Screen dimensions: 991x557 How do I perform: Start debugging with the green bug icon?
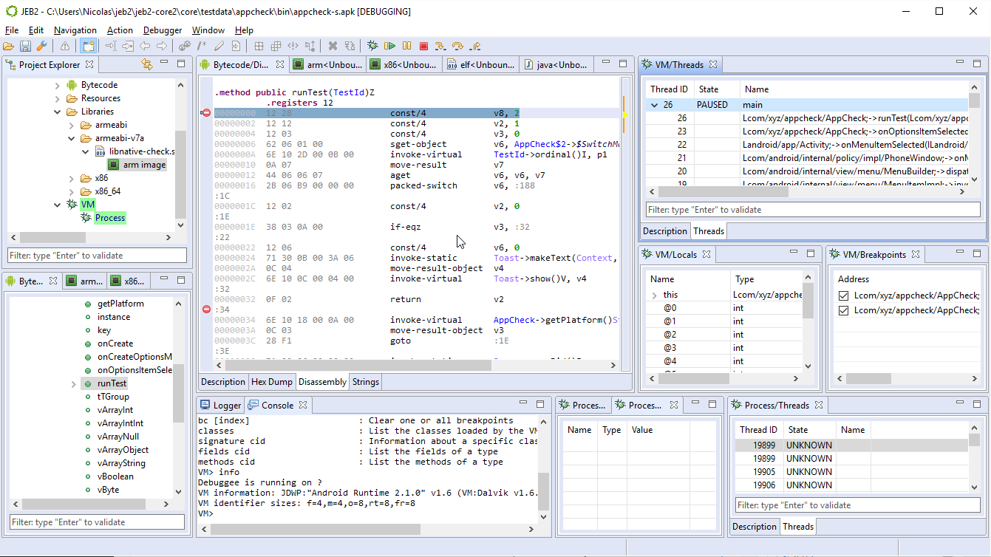coord(372,47)
